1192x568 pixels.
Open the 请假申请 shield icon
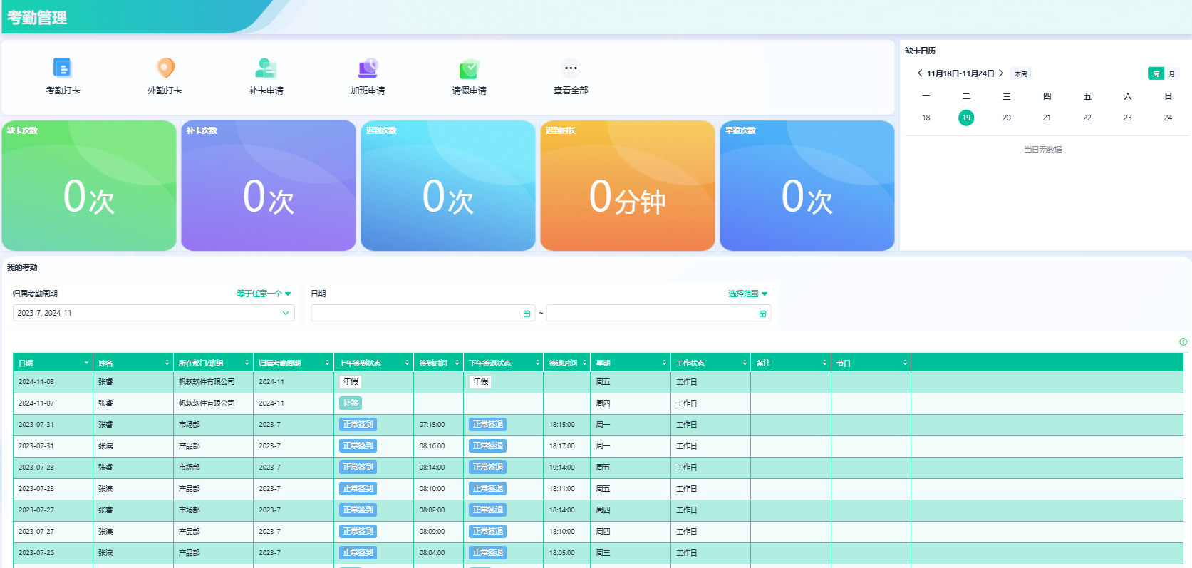[469, 68]
